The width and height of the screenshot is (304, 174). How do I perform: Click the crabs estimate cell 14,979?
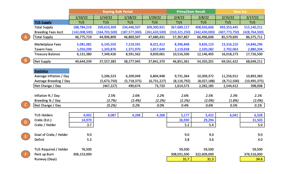pos(81,120)
